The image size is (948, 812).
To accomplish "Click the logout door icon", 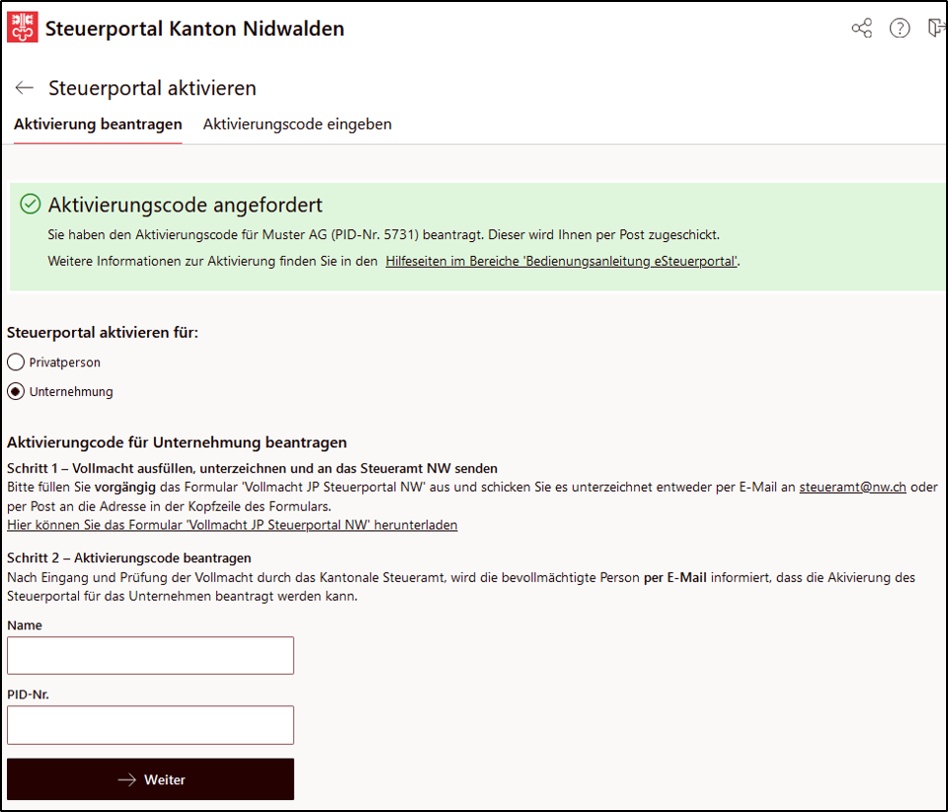I will [936, 28].
